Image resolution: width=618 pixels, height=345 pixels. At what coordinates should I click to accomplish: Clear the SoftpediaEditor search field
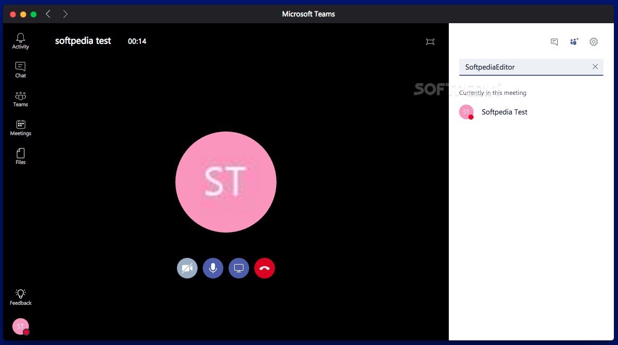tap(595, 67)
